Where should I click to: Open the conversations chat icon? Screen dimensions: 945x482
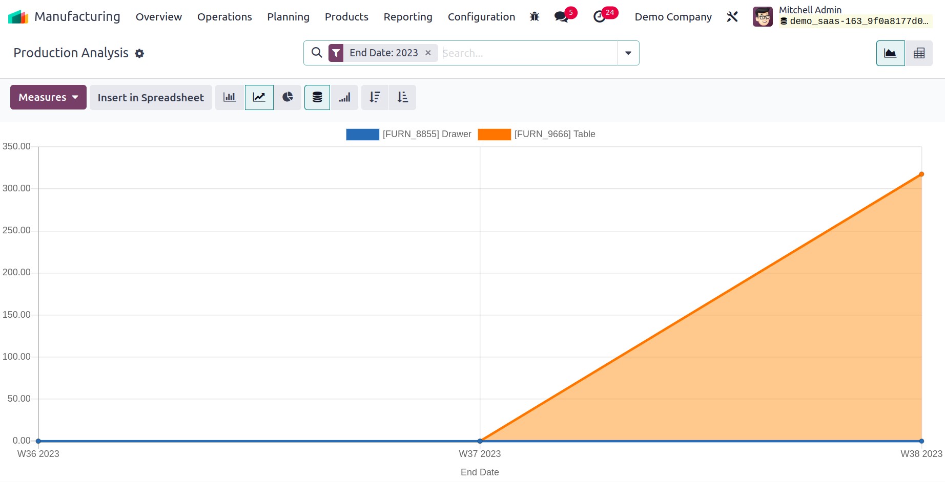coord(561,17)
